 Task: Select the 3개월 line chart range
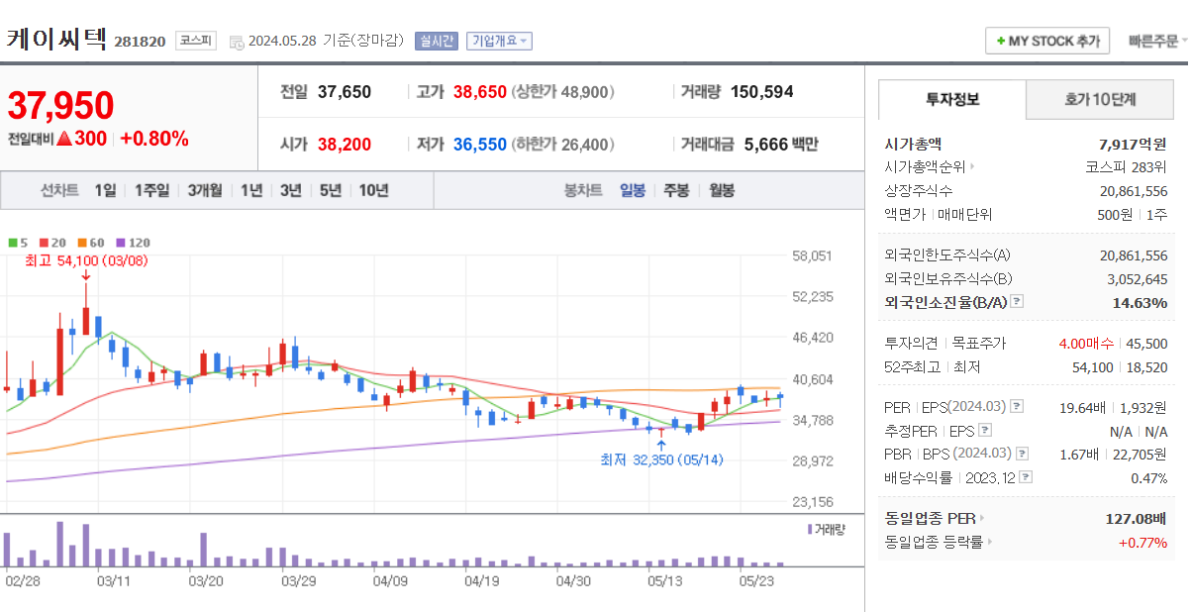[205, 190]
